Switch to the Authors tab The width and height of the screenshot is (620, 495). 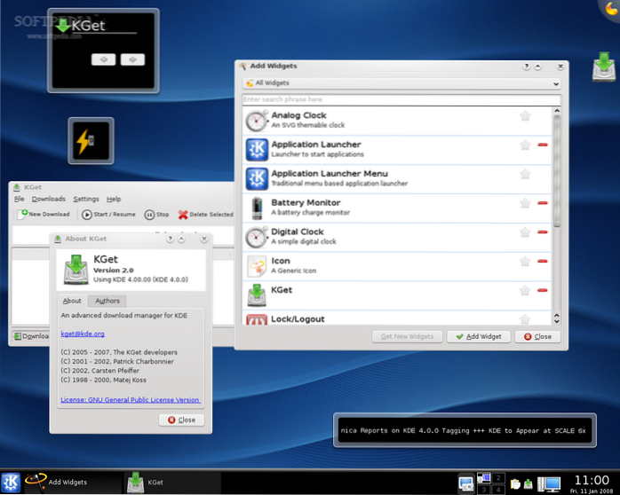pos(107,301)
